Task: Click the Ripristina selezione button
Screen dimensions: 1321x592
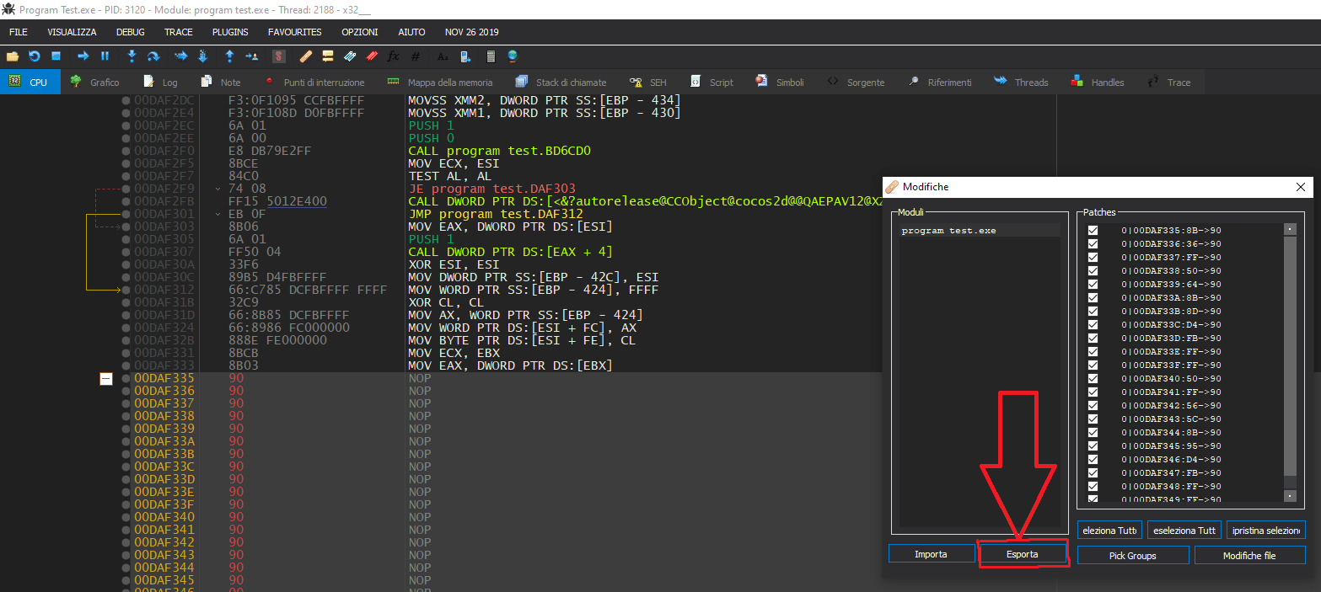Action: [x=1266, y=530]
